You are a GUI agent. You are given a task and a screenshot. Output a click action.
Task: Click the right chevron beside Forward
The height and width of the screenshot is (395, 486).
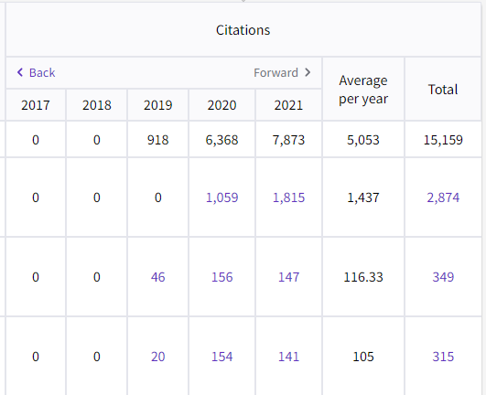pyautogui.click(x=308, y=72)
